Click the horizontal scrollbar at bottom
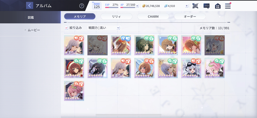 pos(128,115)
